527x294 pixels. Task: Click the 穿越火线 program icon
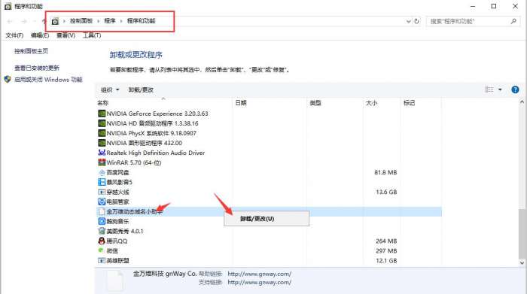coord(102,192)
